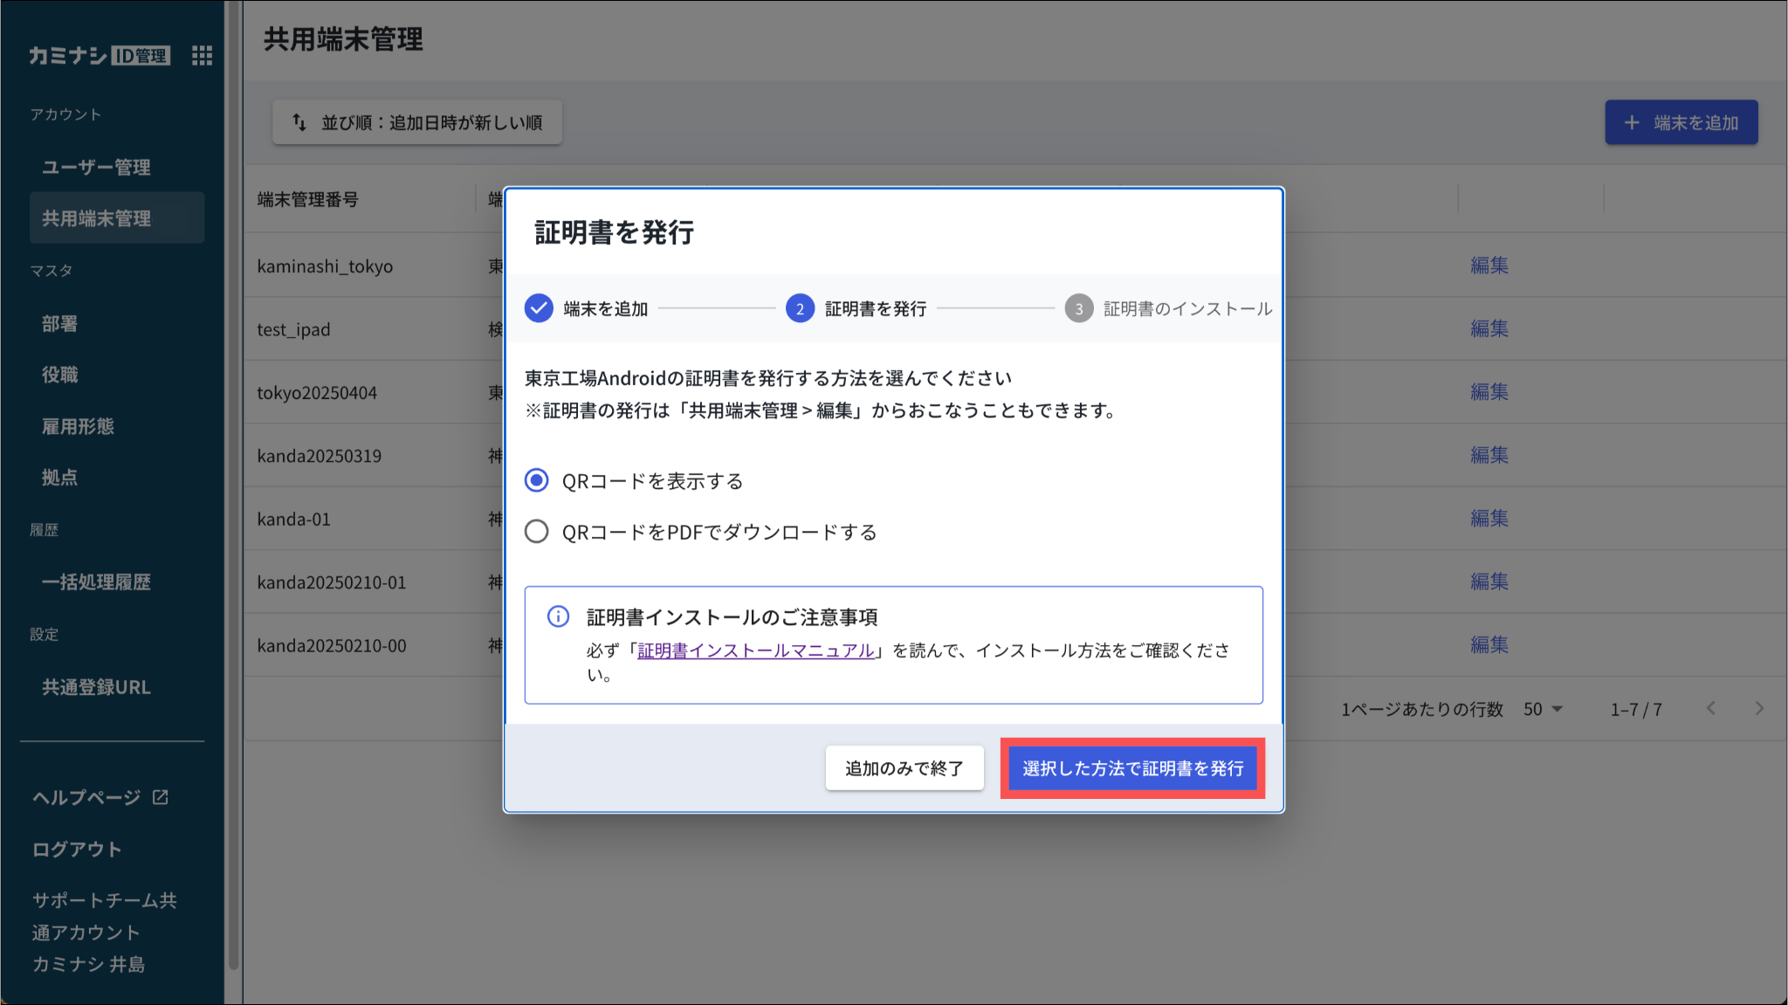Click 選択した方法で証明書を発行 button
This screenshot has width=1788, height=1005.
(x=1132, y=768)
